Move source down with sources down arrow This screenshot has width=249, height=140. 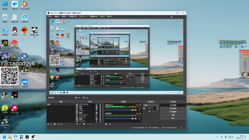point(91,124)
